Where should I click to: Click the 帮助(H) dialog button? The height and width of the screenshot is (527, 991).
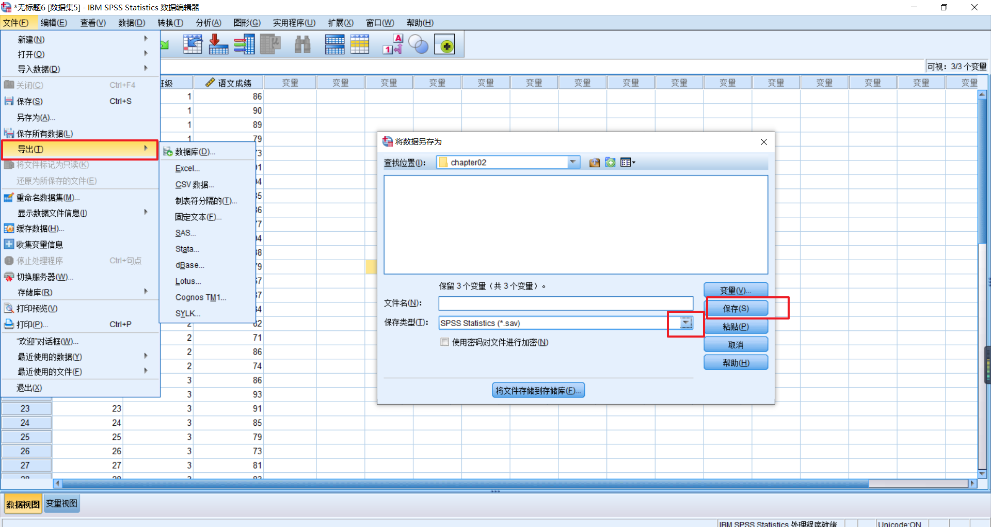tap(736, 363)
